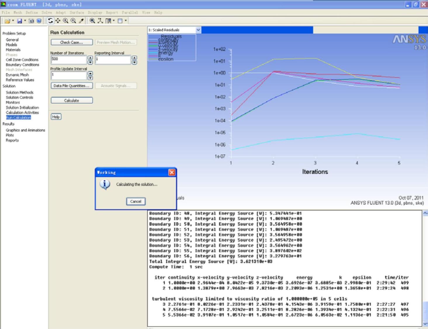Open the Scaled Residuals window dropdown
Viewport: 428px width, 329px height.
click(x=198, y=30)
